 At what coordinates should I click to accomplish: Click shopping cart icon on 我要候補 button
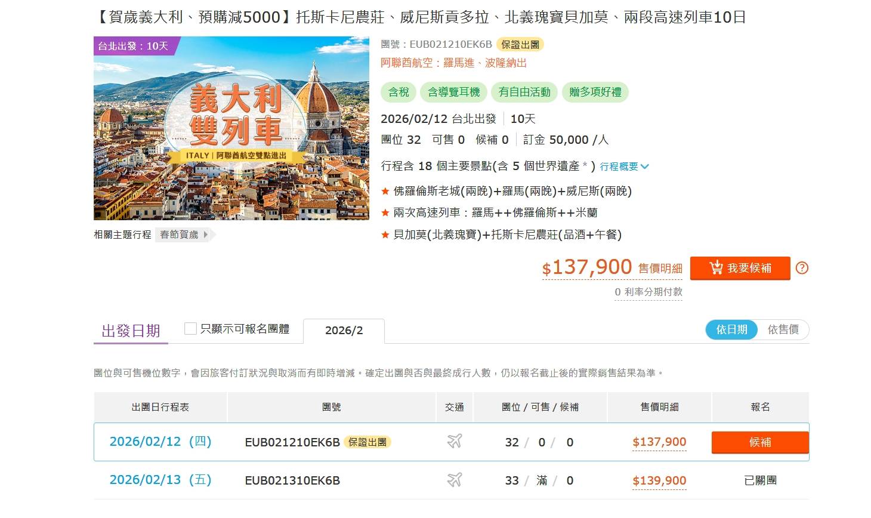coord(716,268)
